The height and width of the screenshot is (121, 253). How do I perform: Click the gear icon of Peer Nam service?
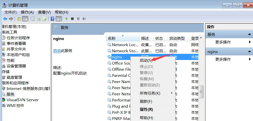click(x=109, y=82)
